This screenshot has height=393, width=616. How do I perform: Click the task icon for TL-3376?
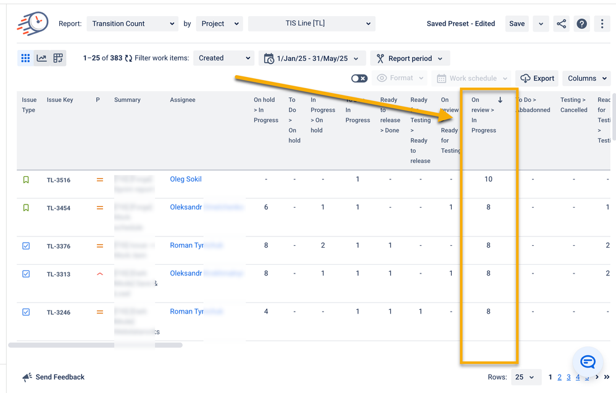coord(26,246)
